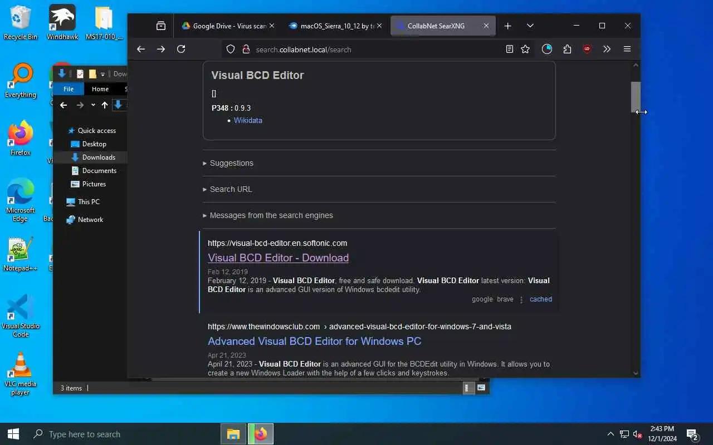Open the Firefox extensions puzzle icon

click(x=567, y=50)
